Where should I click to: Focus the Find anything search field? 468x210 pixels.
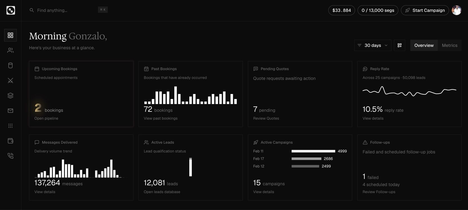point(69,10)
